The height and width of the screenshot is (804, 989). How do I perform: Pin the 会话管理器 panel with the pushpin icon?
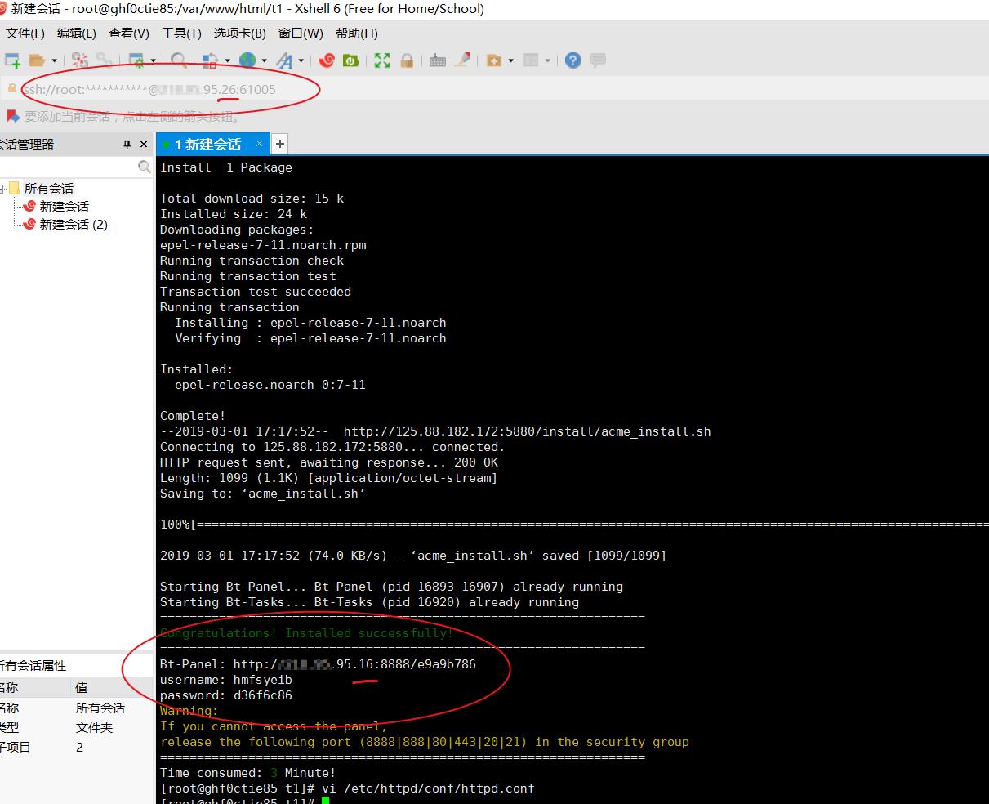[127, 144]
